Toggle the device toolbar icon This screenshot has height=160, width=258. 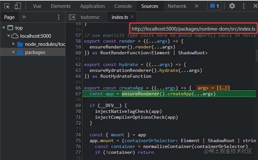(x=18, y=6)
